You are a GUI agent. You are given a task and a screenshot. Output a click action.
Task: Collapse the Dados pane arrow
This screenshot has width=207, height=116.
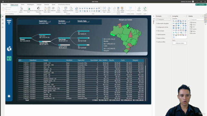[x=203, y=16]
